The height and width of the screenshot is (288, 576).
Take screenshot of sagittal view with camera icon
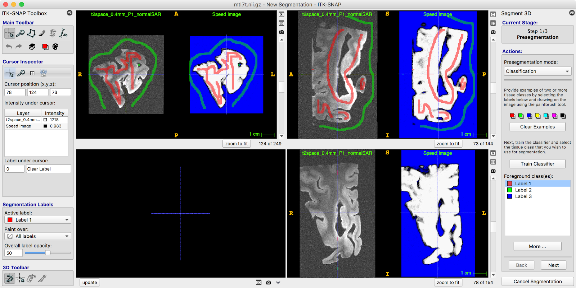[x=493, y=32]
